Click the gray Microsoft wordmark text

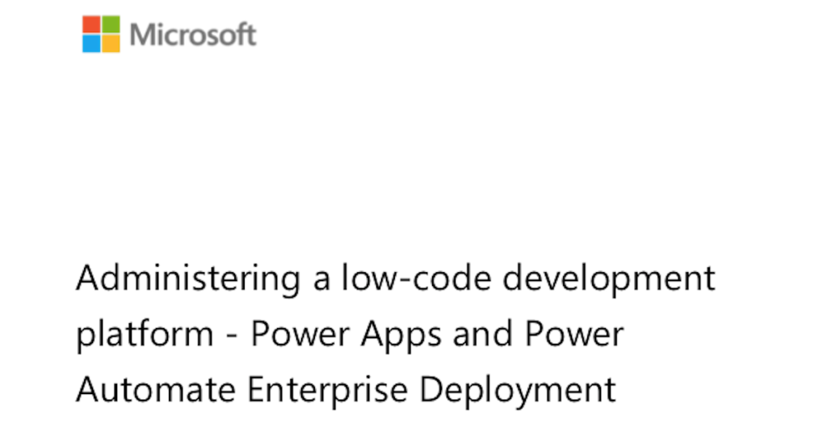click(x=193, y=35)
